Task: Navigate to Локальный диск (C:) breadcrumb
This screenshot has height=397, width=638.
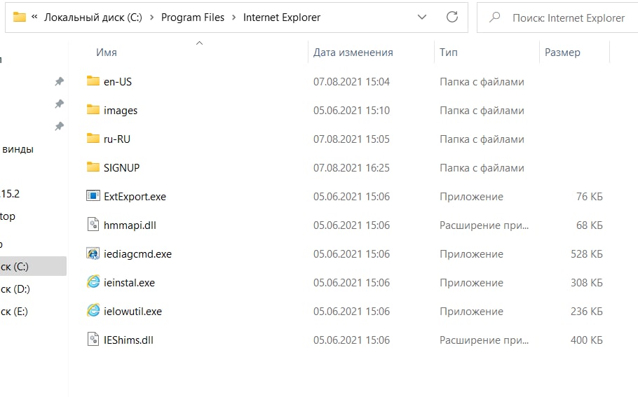Action: click(x=93, y=18)
